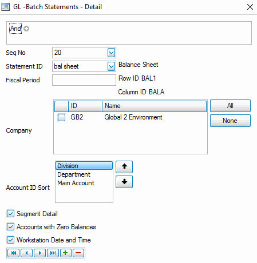Click the And filter operator
This screenshot has height=263, width=257.
click(x=15, y=29)
